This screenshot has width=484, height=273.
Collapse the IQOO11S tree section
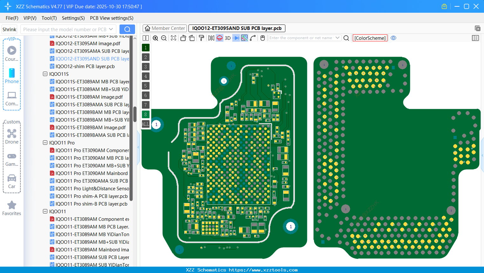tap(45, 74)
